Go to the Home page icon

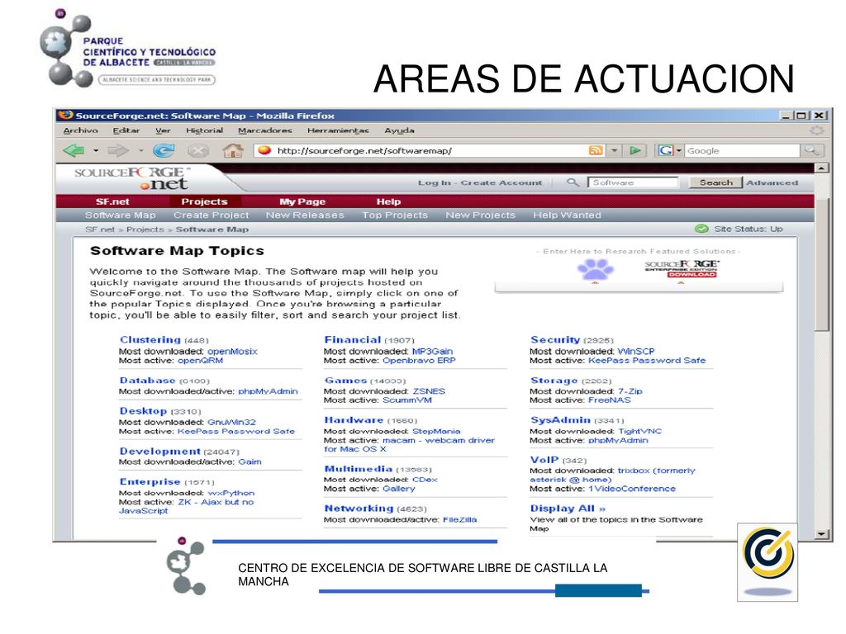[x=232, y=150]
